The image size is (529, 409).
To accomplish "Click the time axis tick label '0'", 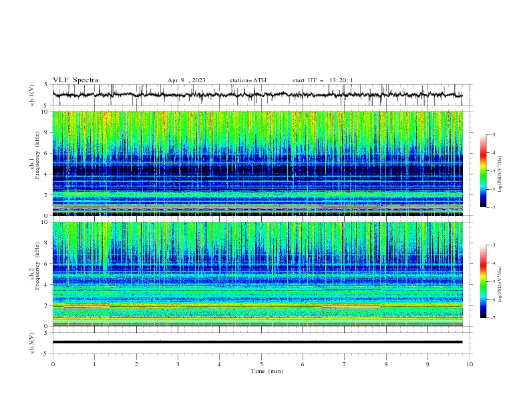I will [x=53, y=364].
